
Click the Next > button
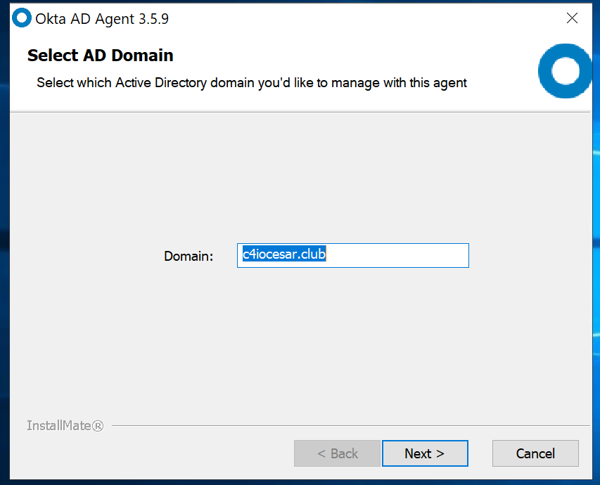coord(425,453)
